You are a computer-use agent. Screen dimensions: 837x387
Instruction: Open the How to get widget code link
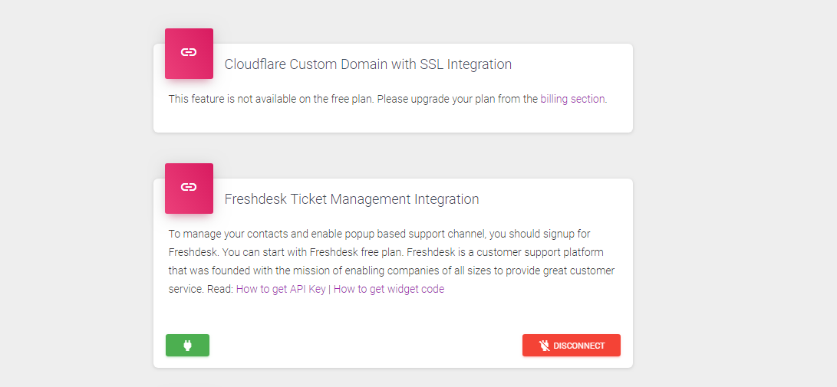point(389,289)
